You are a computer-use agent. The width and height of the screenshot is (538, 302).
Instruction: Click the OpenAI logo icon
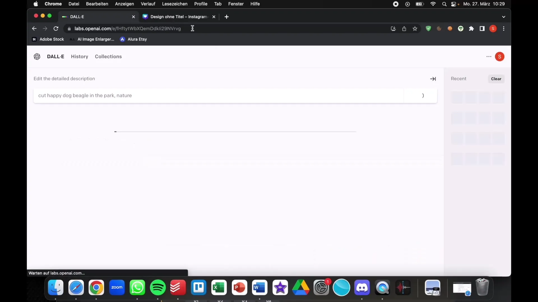click(37, 56)
